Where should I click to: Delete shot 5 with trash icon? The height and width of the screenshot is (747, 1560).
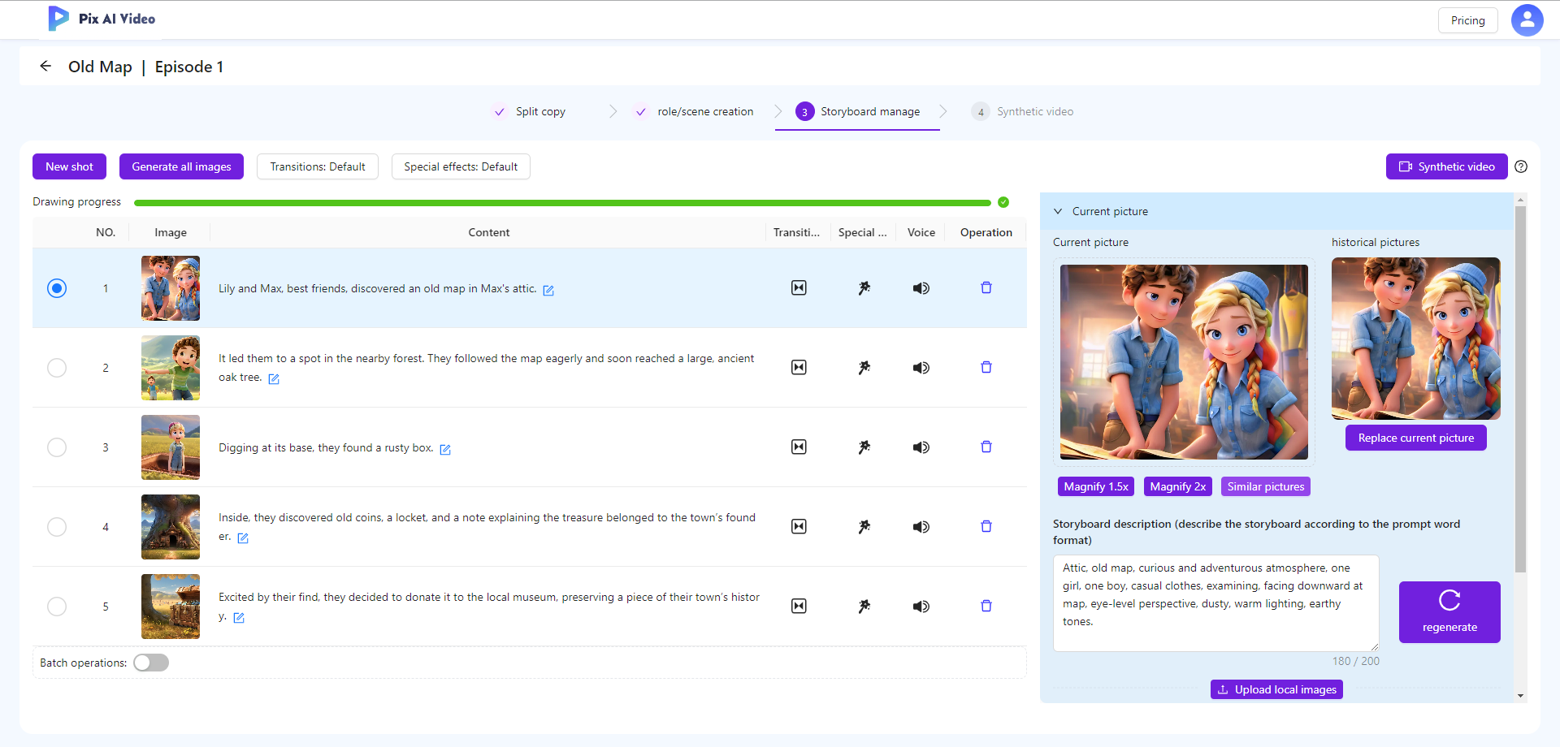click(986, 606)
